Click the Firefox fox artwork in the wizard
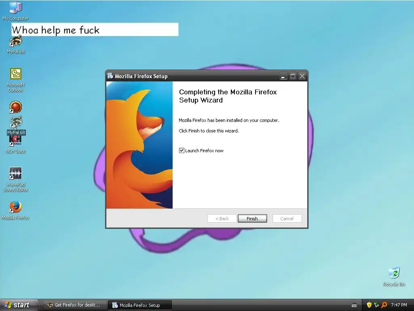414x311 pixels. (x=139, y=145)
